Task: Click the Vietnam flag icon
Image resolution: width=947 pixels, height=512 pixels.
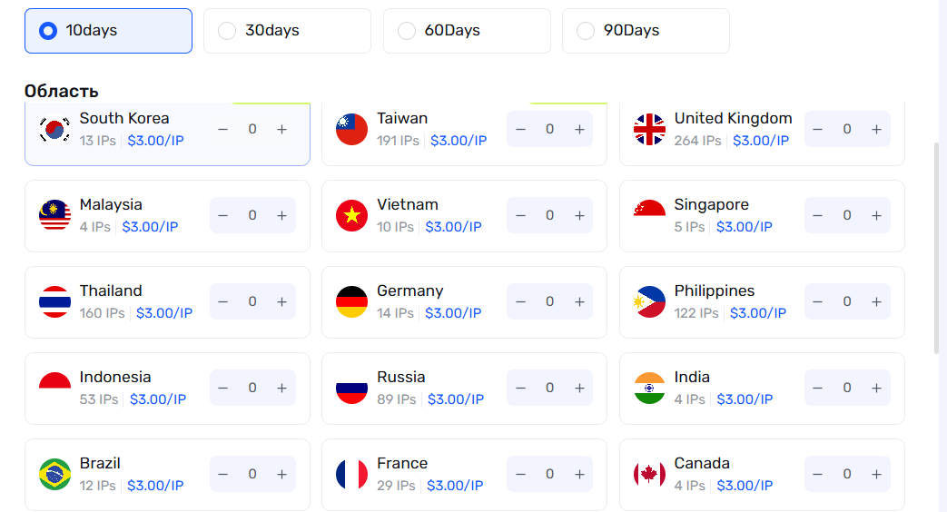Action: [351, 215]
